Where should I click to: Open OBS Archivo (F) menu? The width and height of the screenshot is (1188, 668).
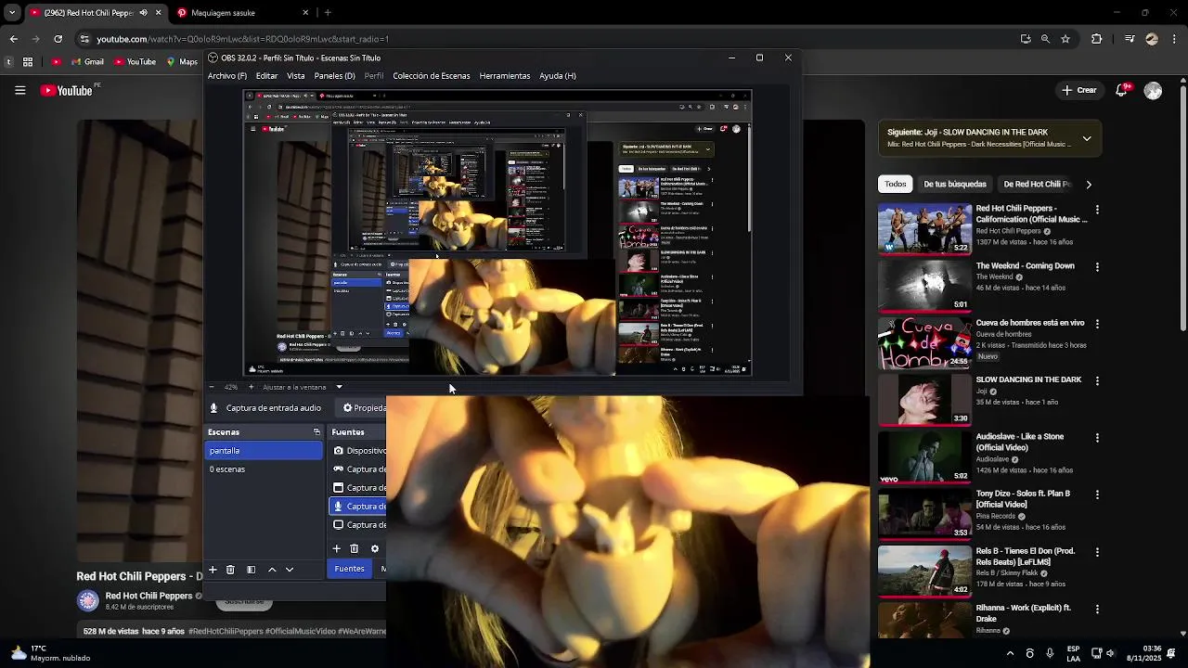pos(227,76)
